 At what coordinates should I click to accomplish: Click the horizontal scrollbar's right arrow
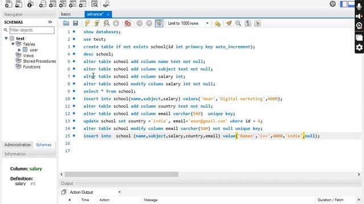tap(359, 174)
